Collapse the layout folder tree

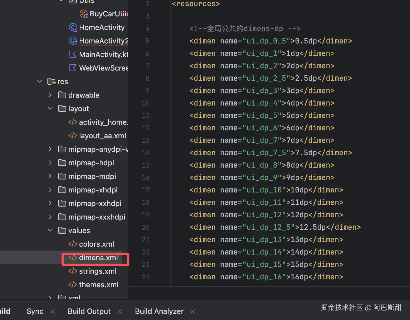click(50, 109)
